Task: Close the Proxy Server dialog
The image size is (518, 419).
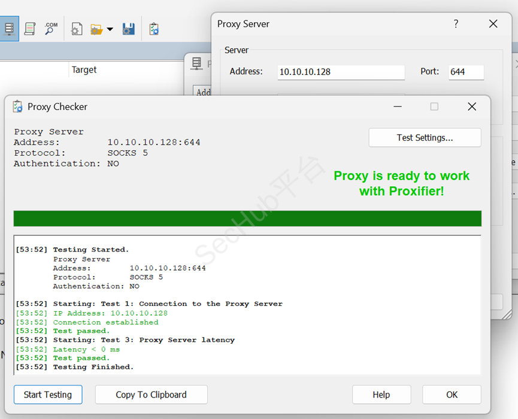Action: coord(493,24)
